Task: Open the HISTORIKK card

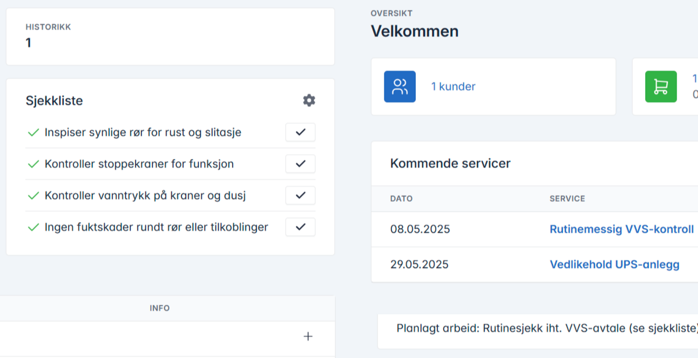Action: coord(170,36)
